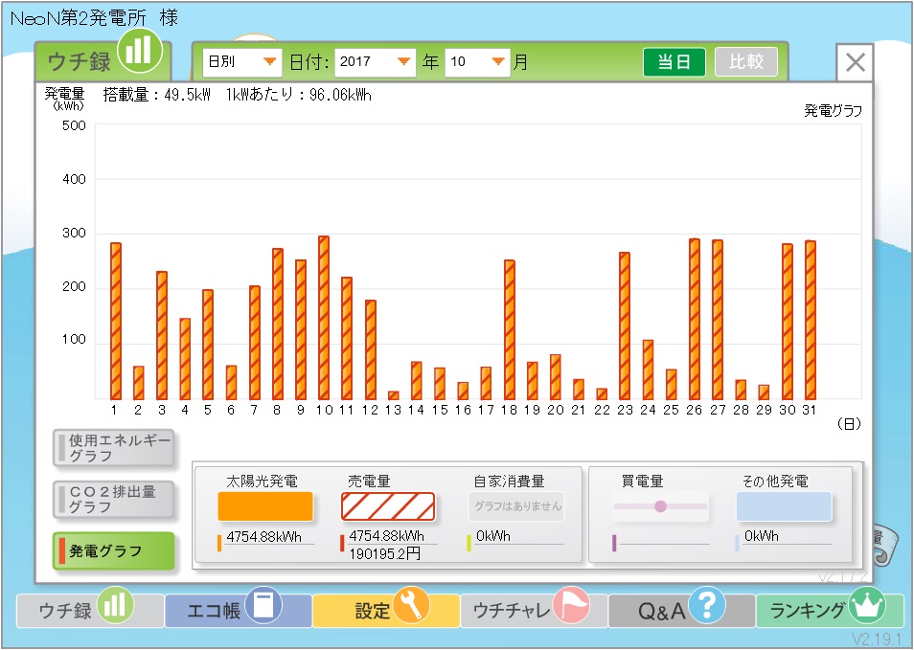Click the day 31 bar in chart
This screenshot has width=914, height=650.
point(811,320)
